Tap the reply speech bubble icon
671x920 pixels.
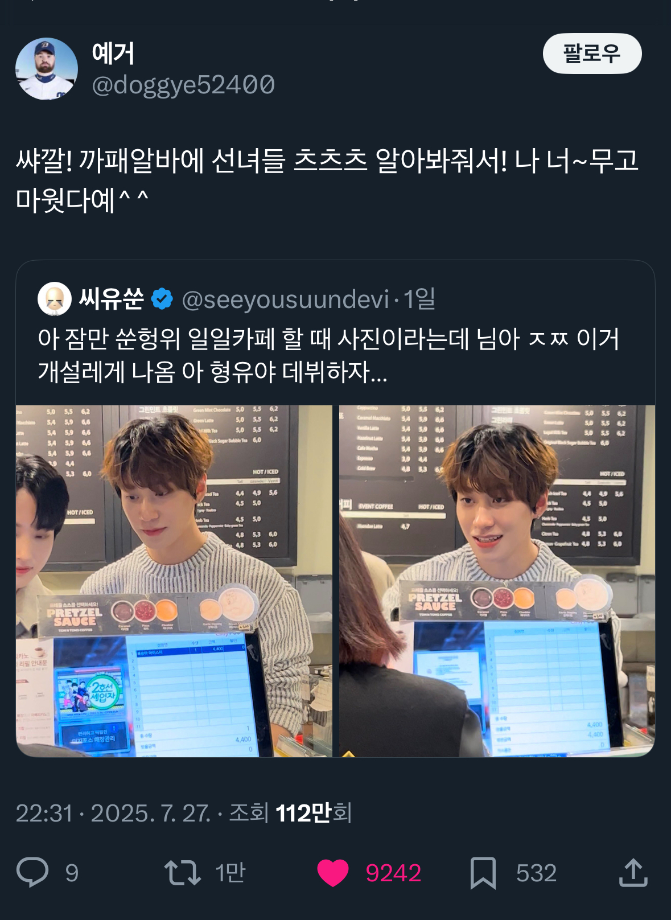32,872
